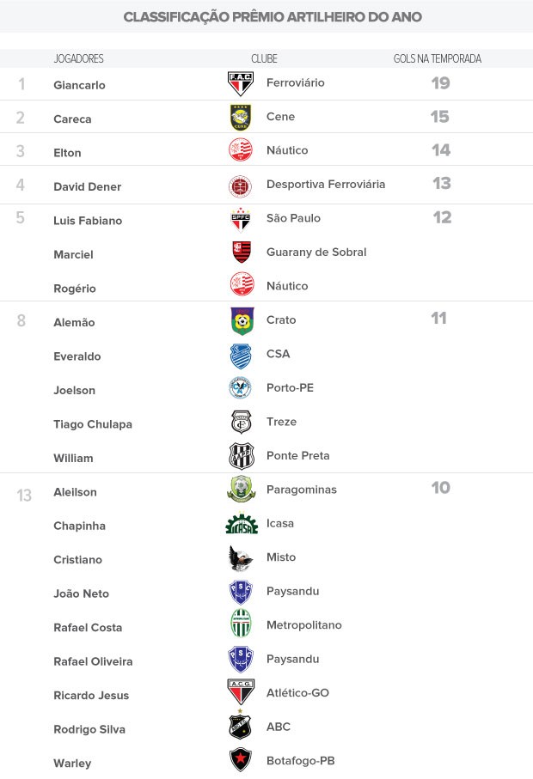Image resolution: width=533 pixels, height=779 pixels.
Task: Click the São Paulo club crest
Action: 242,220
